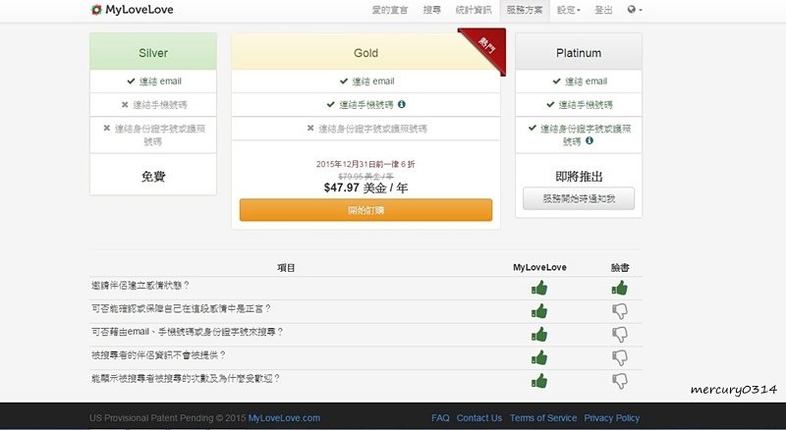This screenshot has width=786, height=430.
Task: Click the checkmark next to Silver 連結 email
Action: pyautogui.click(x=131, y=81)
